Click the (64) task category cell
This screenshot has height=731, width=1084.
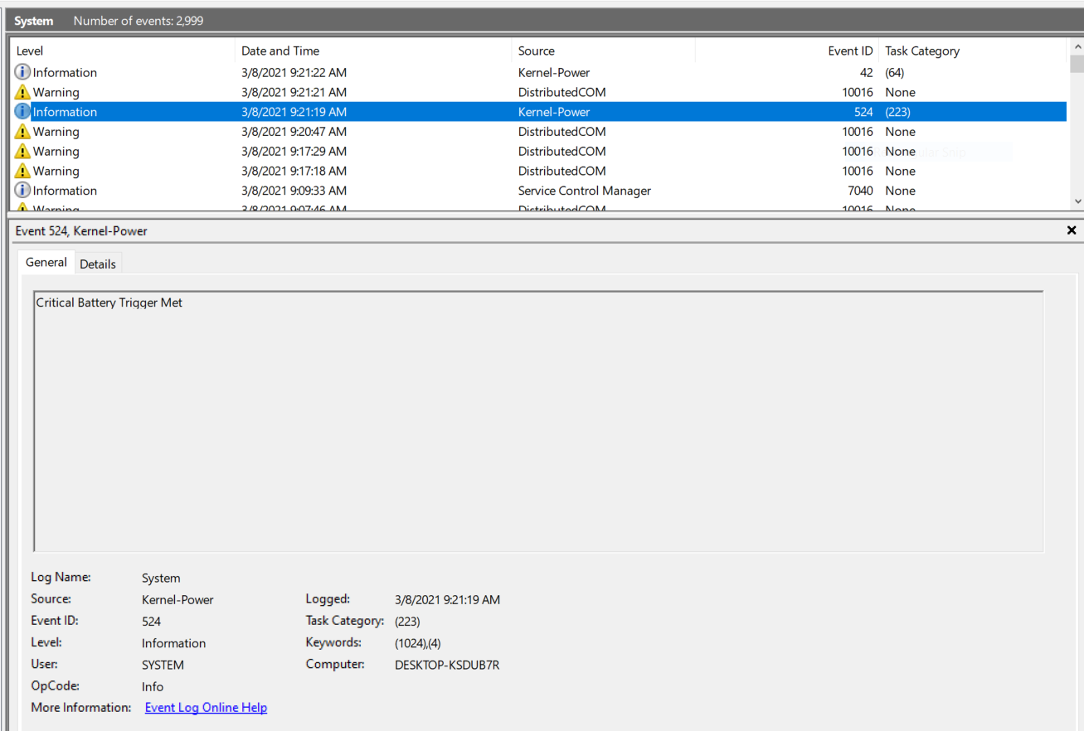click(894, 72)
